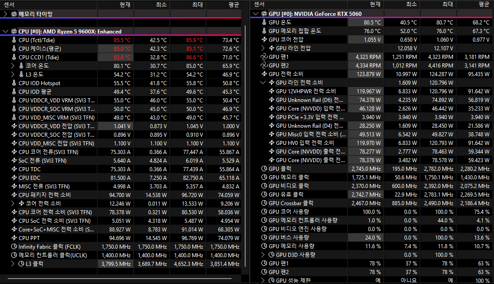The height and width of the screenshot is (284, 494).
Task: Click lightning icon of CPU TDC
Action: [14, 169]
